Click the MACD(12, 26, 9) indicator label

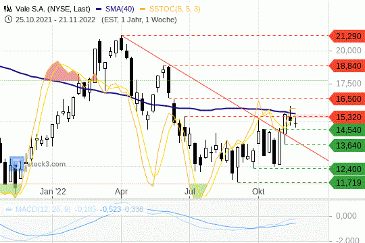43,209
